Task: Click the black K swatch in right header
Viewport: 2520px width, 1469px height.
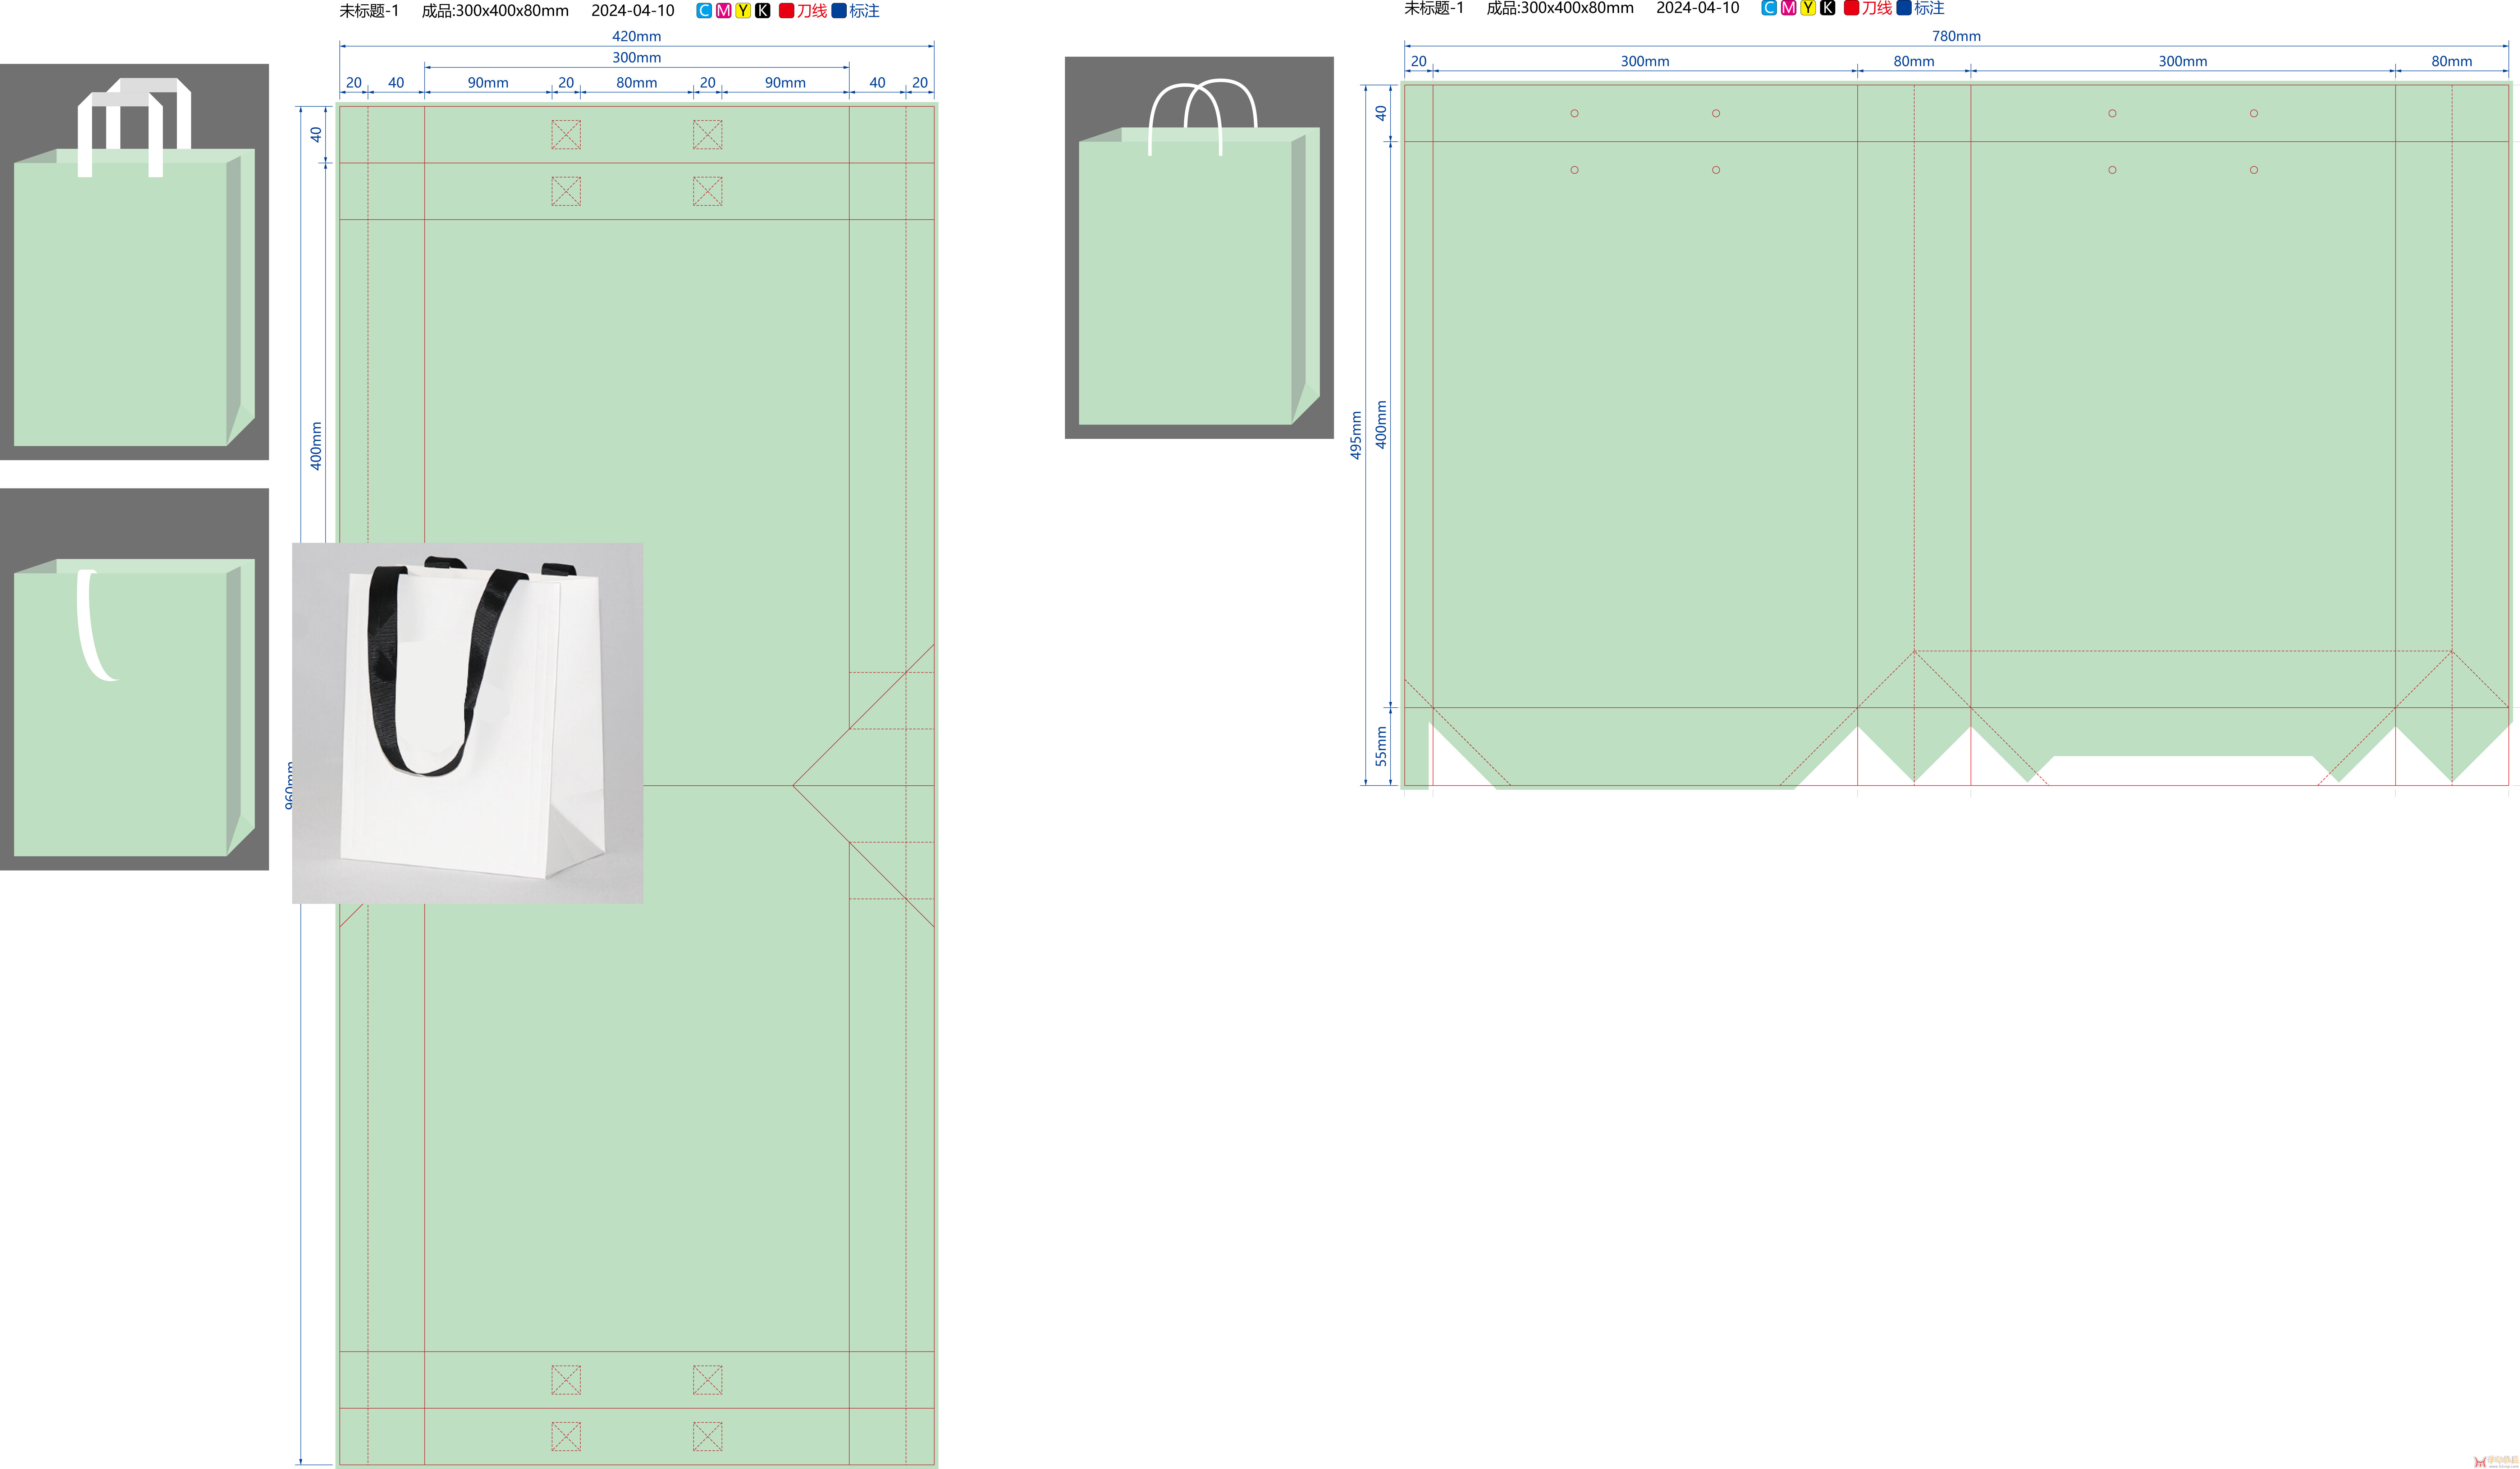Action: (x=1827, y=8)
